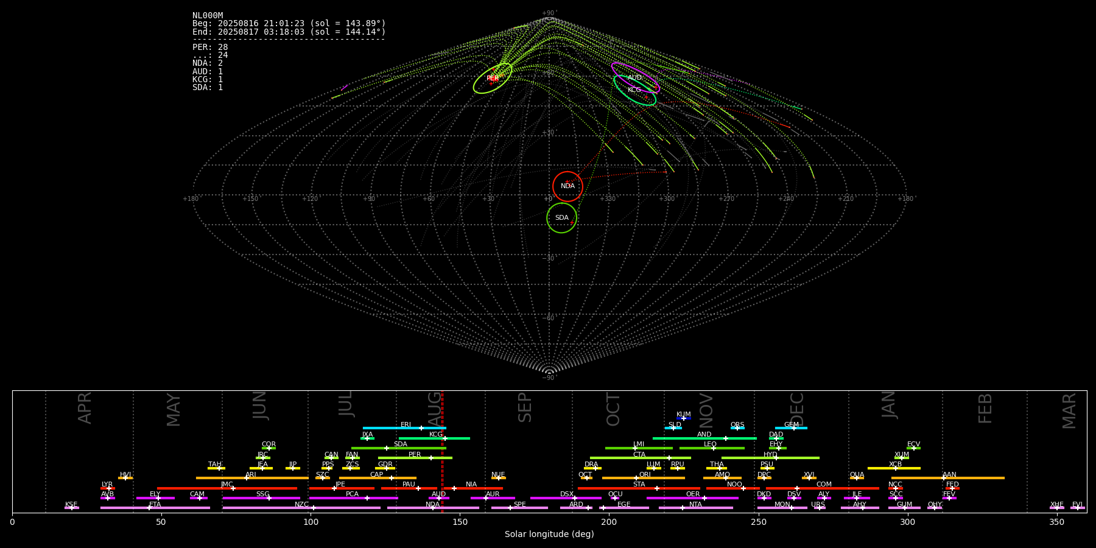
Task: Click the +90° label atop the sky map
Action: click(549, 13)
